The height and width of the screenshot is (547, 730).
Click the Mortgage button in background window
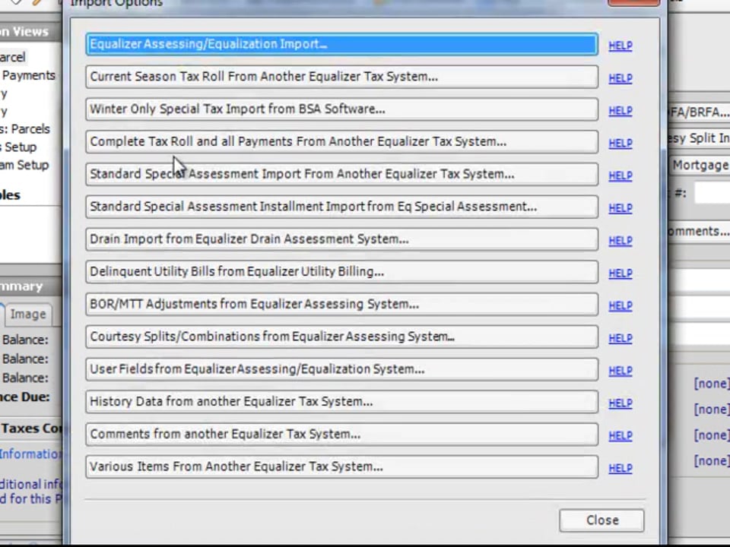[x=700, y=165]
